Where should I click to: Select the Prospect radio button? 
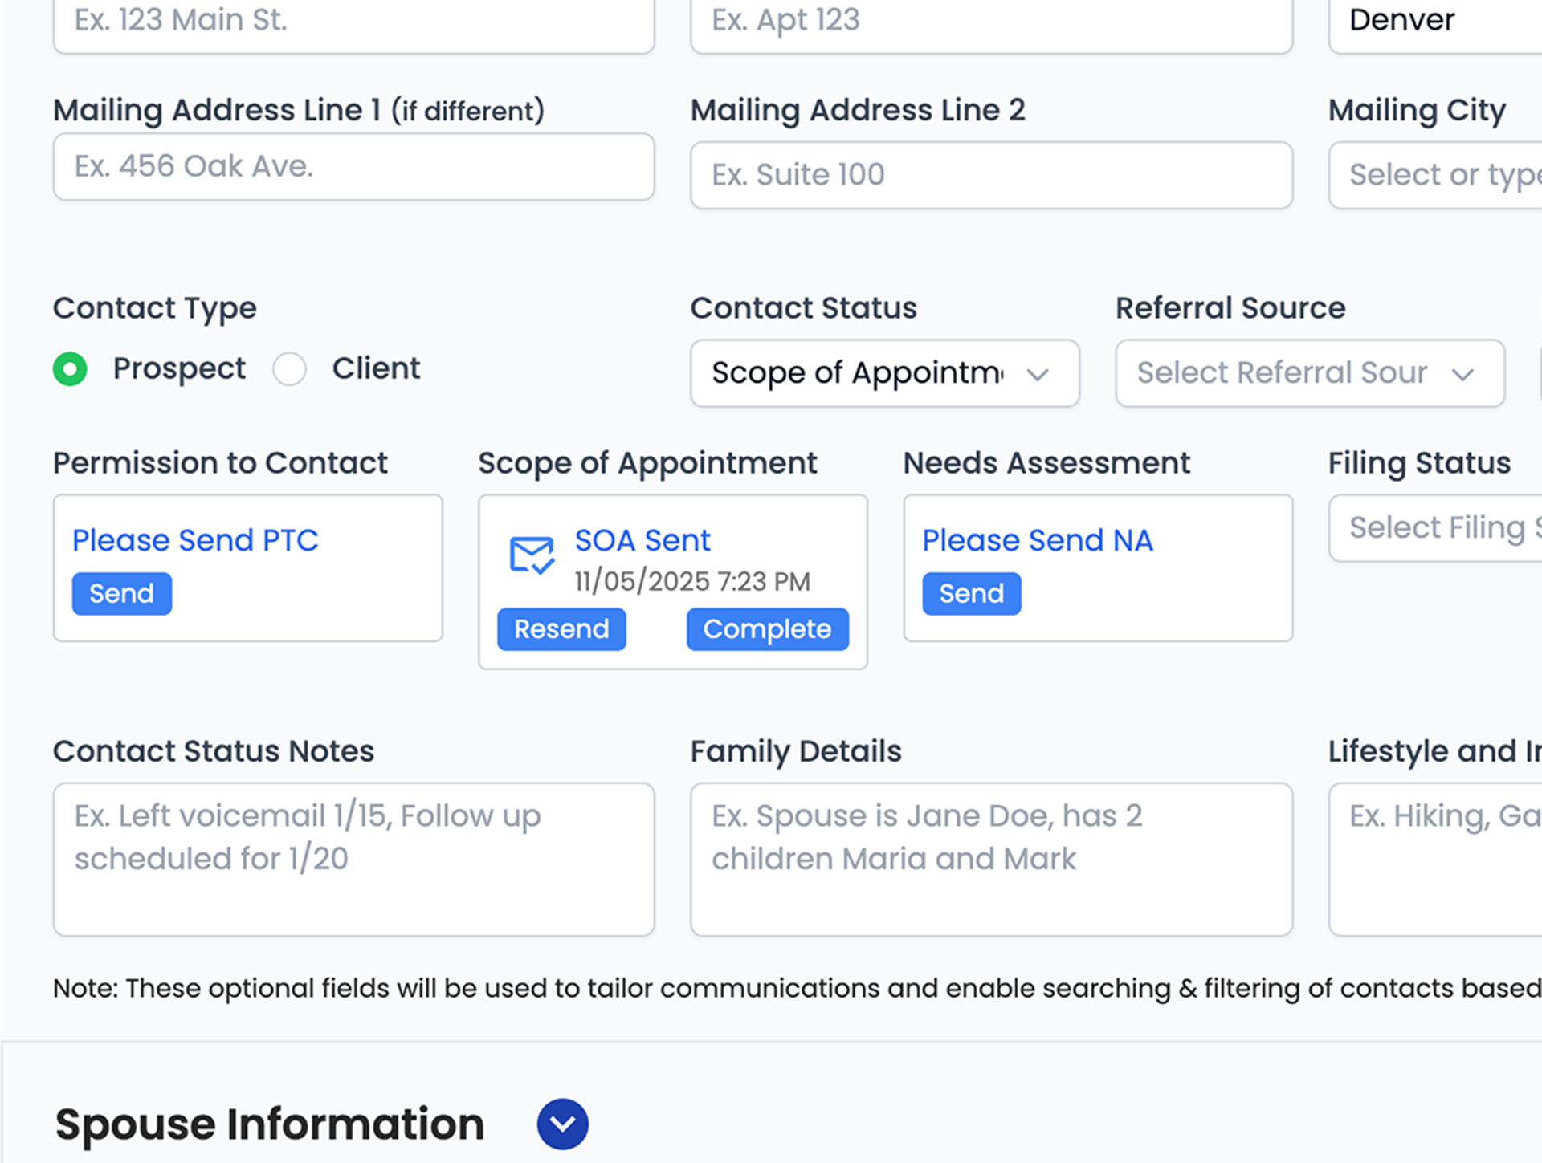click(71, 369)
